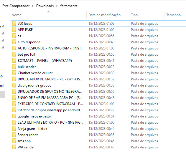Expand the chevron after Este Computador
Screen dimensions: 186x159
33,6
